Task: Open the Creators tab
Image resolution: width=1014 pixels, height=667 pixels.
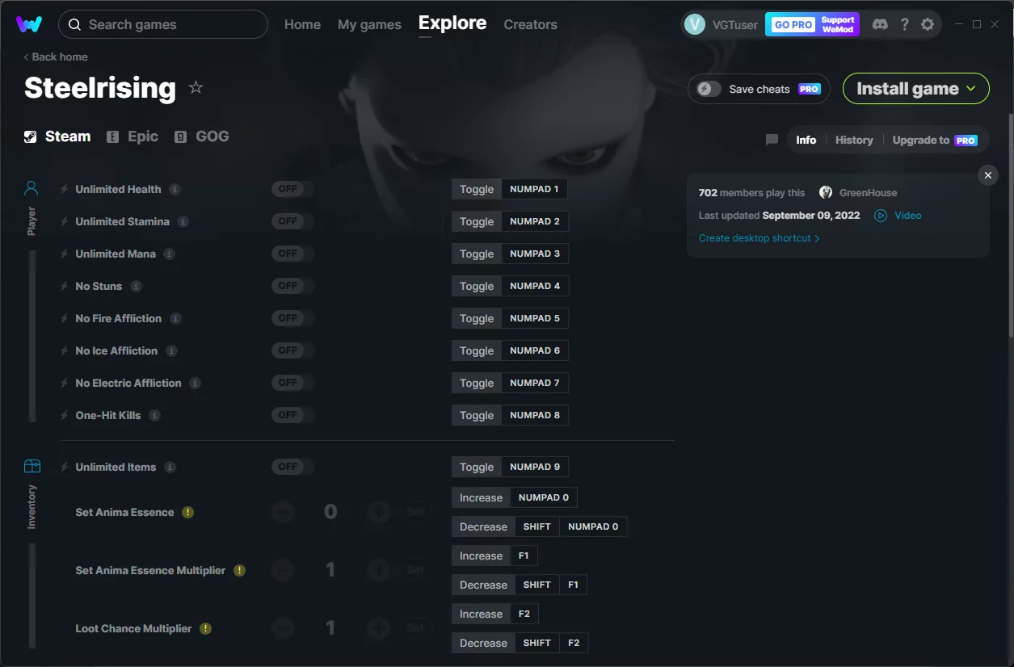Action: coord(530,24)
